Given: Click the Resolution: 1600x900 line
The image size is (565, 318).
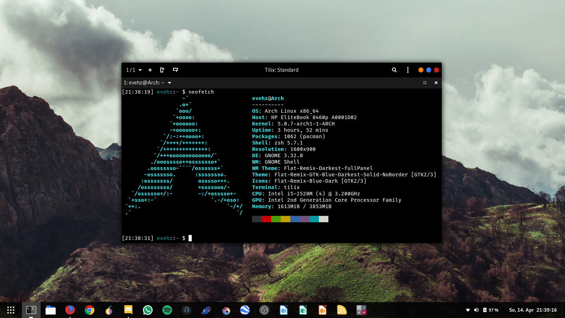Looking at the screenshot, I should pyautogui.click(x=284, y=149).
